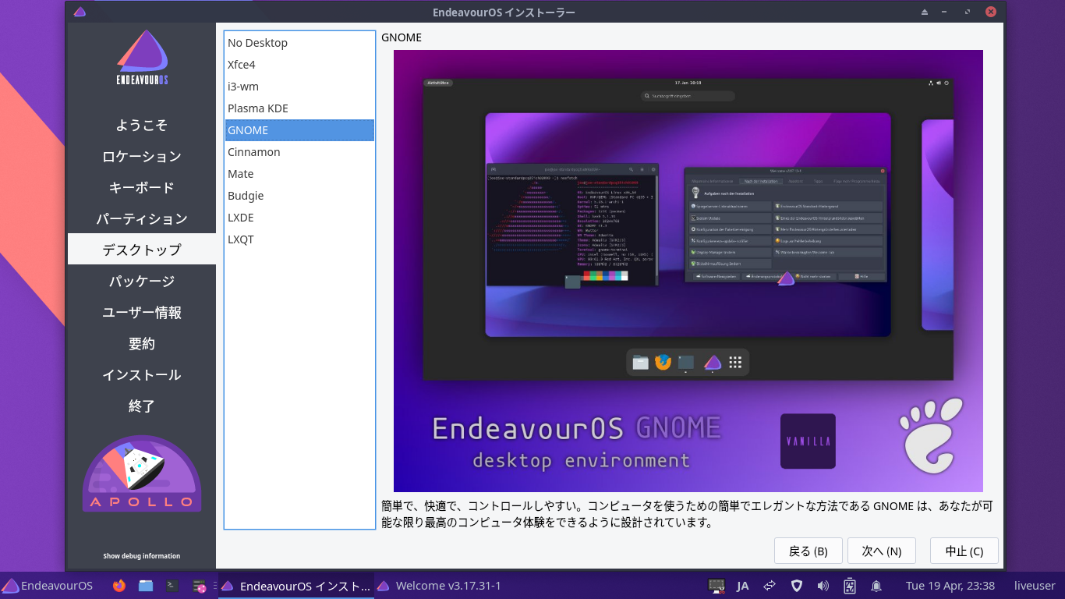Select the highlighted GNOME entry

click(299, 130)
